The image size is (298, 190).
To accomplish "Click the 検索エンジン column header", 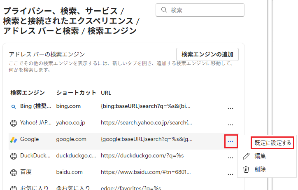I will click(x=28, y=93).
